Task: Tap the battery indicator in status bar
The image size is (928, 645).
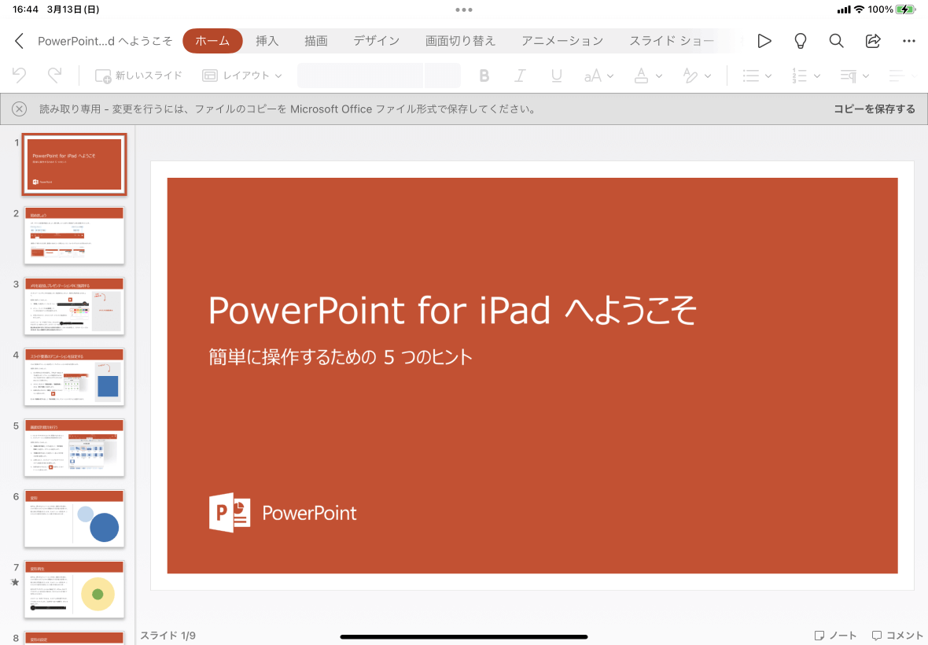Action: (905, 9)
